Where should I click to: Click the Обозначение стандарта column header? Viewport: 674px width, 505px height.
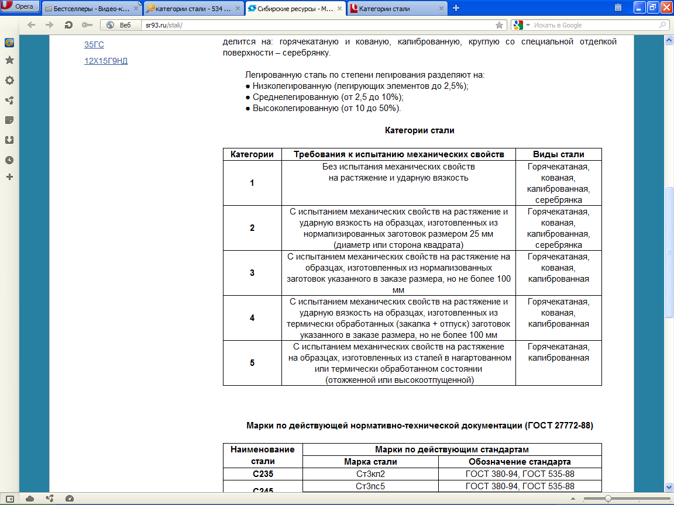tap(520, 462)
